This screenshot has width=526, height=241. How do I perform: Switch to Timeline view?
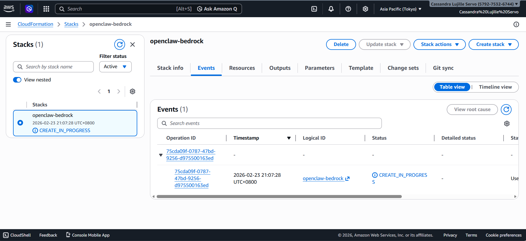(495, 87)
